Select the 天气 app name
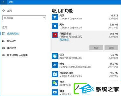 pos(62,24)
